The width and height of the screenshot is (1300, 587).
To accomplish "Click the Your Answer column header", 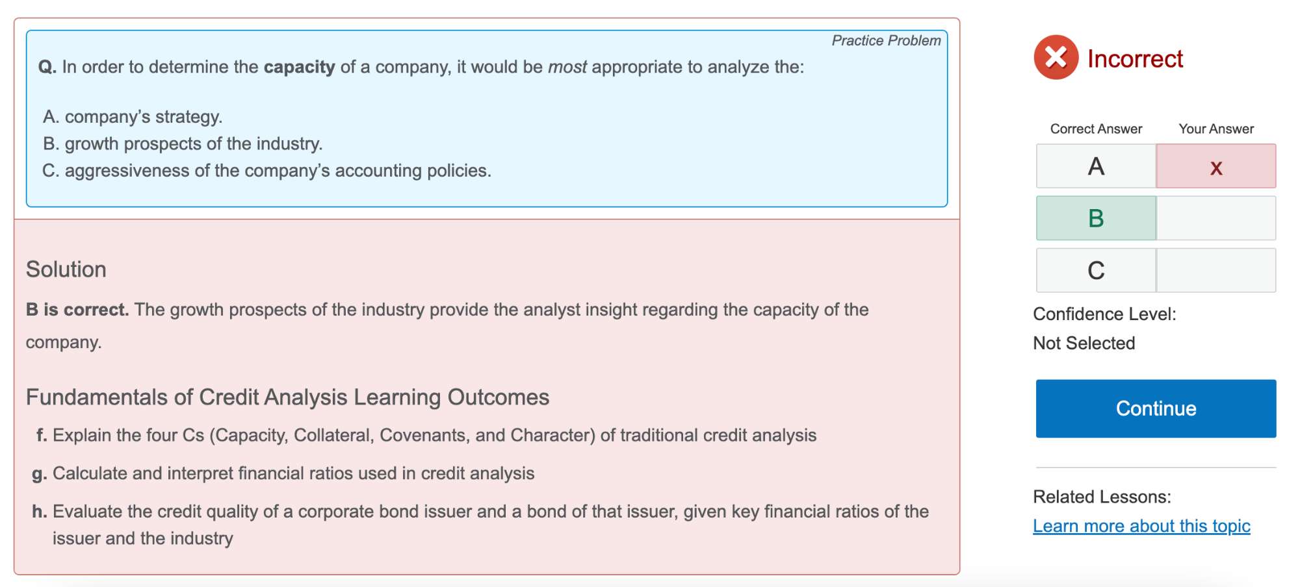I will (x=1216, y=129).
